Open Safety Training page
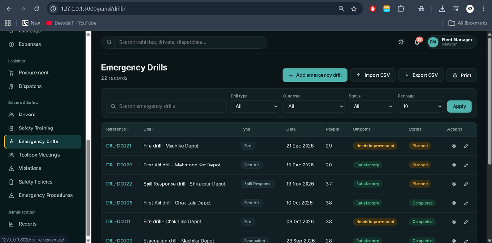The width and height of the screenshot is (492, 243). (x=43, y=128)
